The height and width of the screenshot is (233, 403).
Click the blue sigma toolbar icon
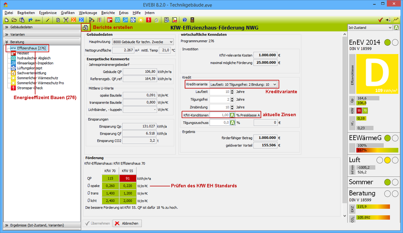point(81,20)
